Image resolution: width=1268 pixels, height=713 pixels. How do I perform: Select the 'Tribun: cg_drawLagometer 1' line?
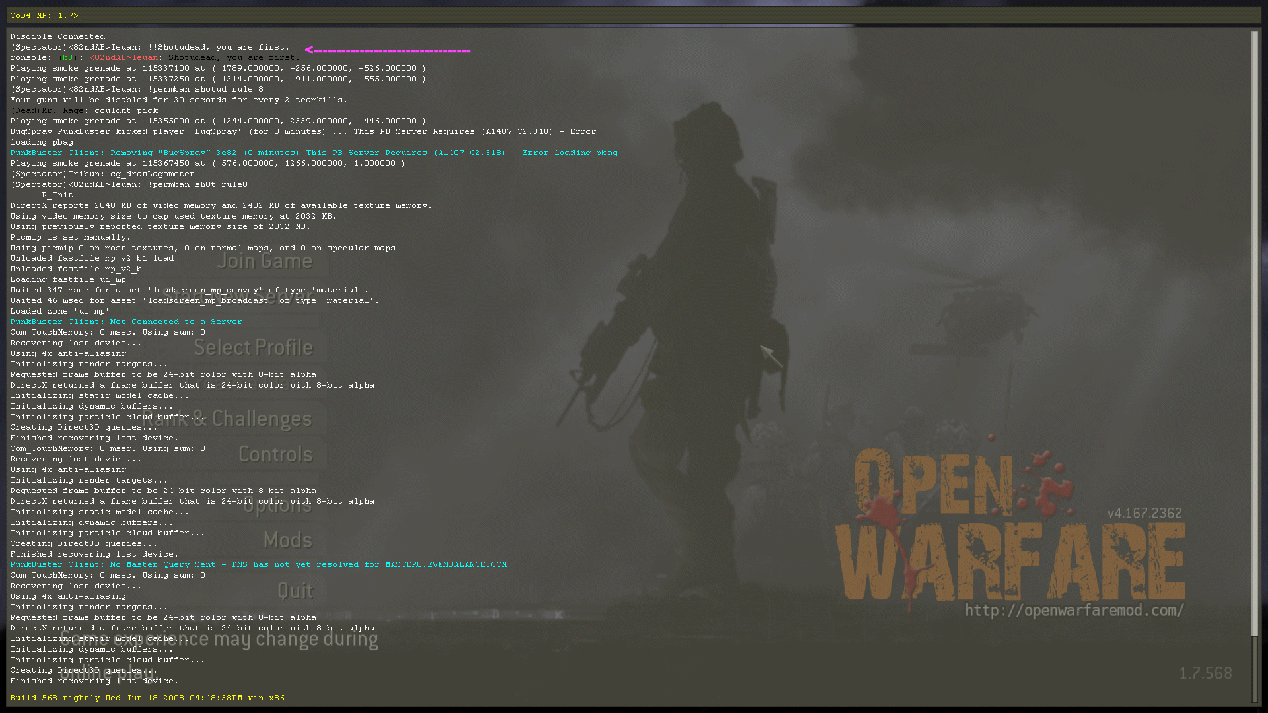point(108,174)
